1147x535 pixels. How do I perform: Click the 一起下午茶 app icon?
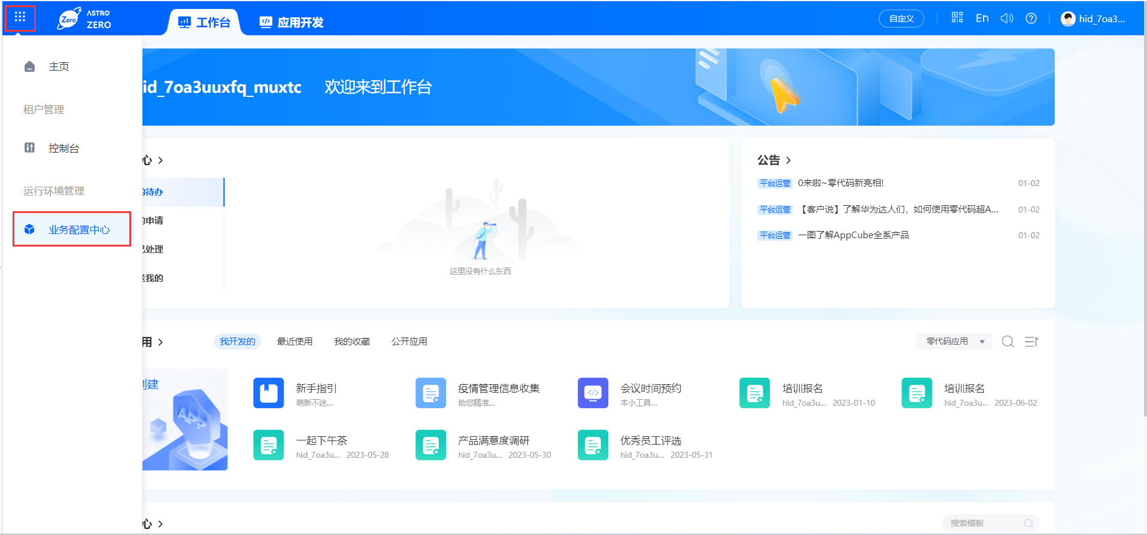[x=268, y=445]
